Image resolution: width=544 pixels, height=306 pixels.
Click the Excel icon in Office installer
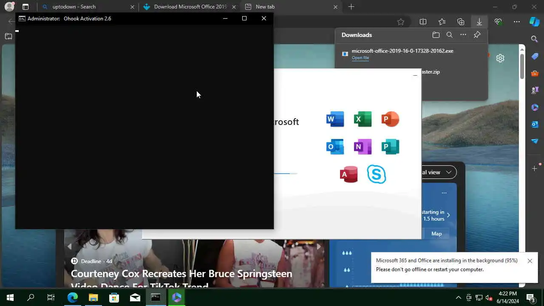(363, 119)
